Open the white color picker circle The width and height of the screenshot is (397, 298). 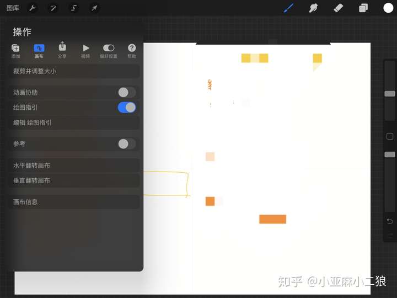coord(388,8)
